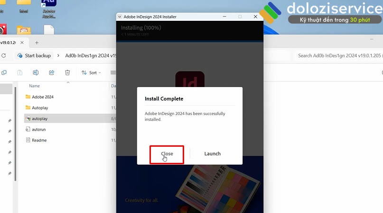Image resolution: width=383 pixels, height=213 pixels.
Task: Open a new File Explorer tab
Action: [x=37, y=43]
